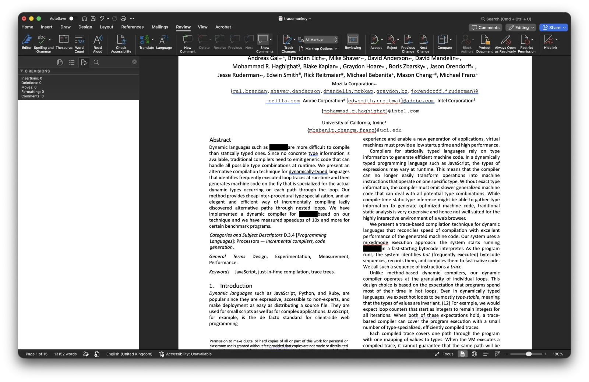
Task: Open the Thesaurus
Action: click(x=64, y=42)
